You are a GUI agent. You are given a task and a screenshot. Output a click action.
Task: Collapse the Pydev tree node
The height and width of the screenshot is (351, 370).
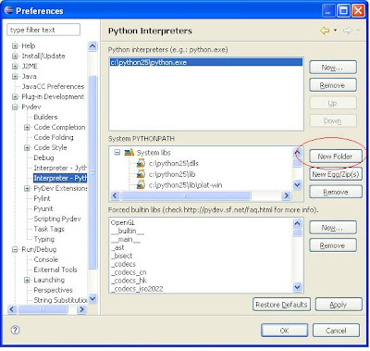point(15,107)
